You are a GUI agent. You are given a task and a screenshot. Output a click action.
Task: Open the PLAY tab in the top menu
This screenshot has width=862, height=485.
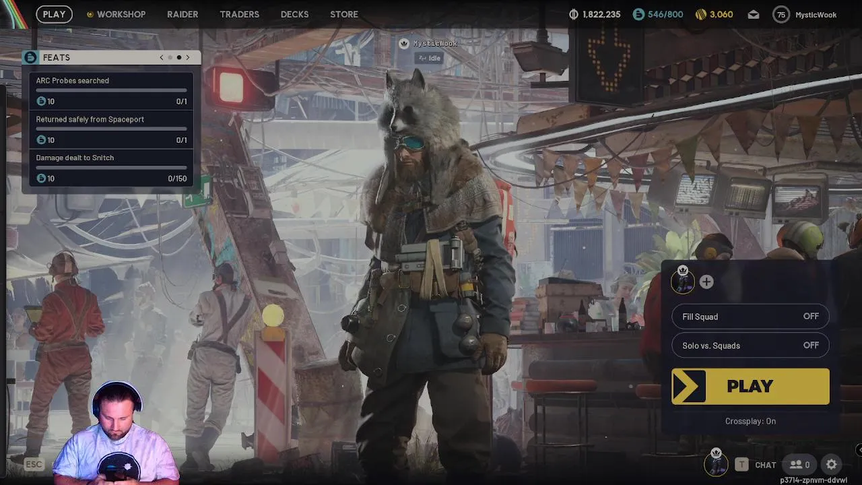coord(55,14)
